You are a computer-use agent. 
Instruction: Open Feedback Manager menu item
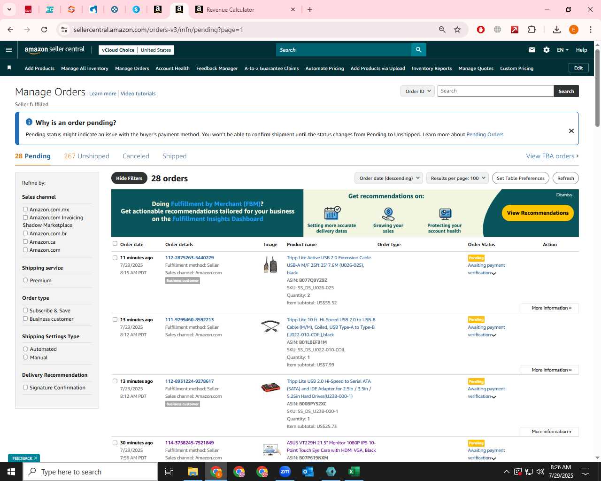coord(217,68)
